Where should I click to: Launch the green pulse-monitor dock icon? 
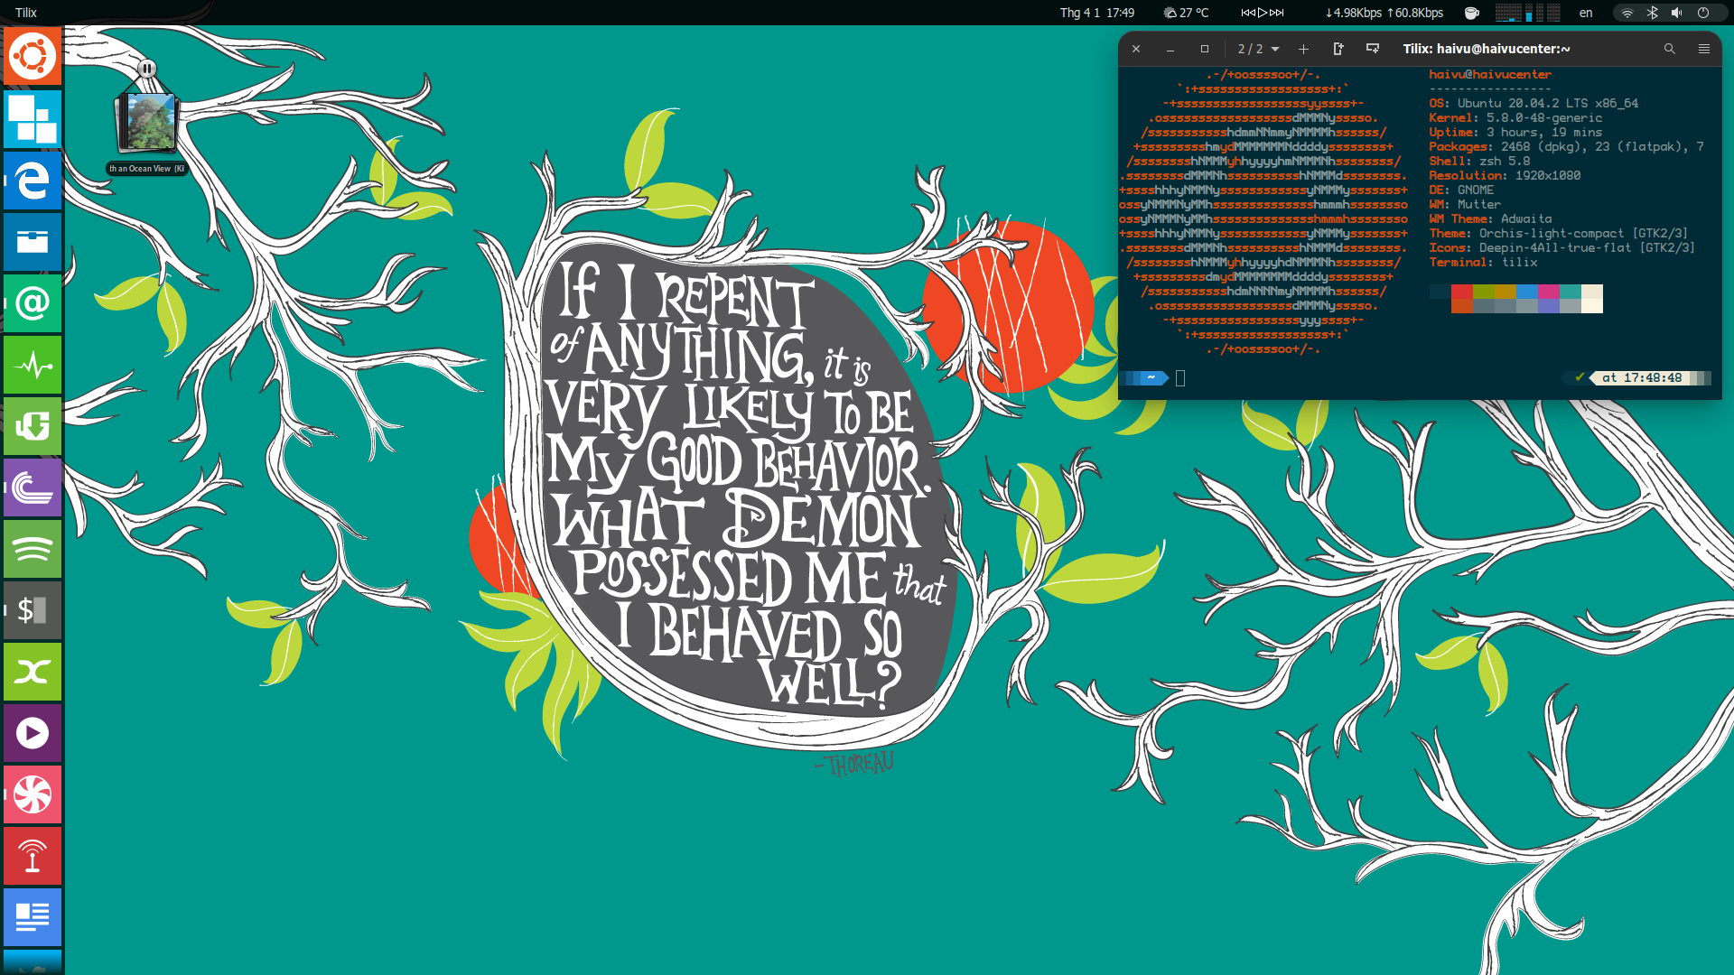pos(33,364)
